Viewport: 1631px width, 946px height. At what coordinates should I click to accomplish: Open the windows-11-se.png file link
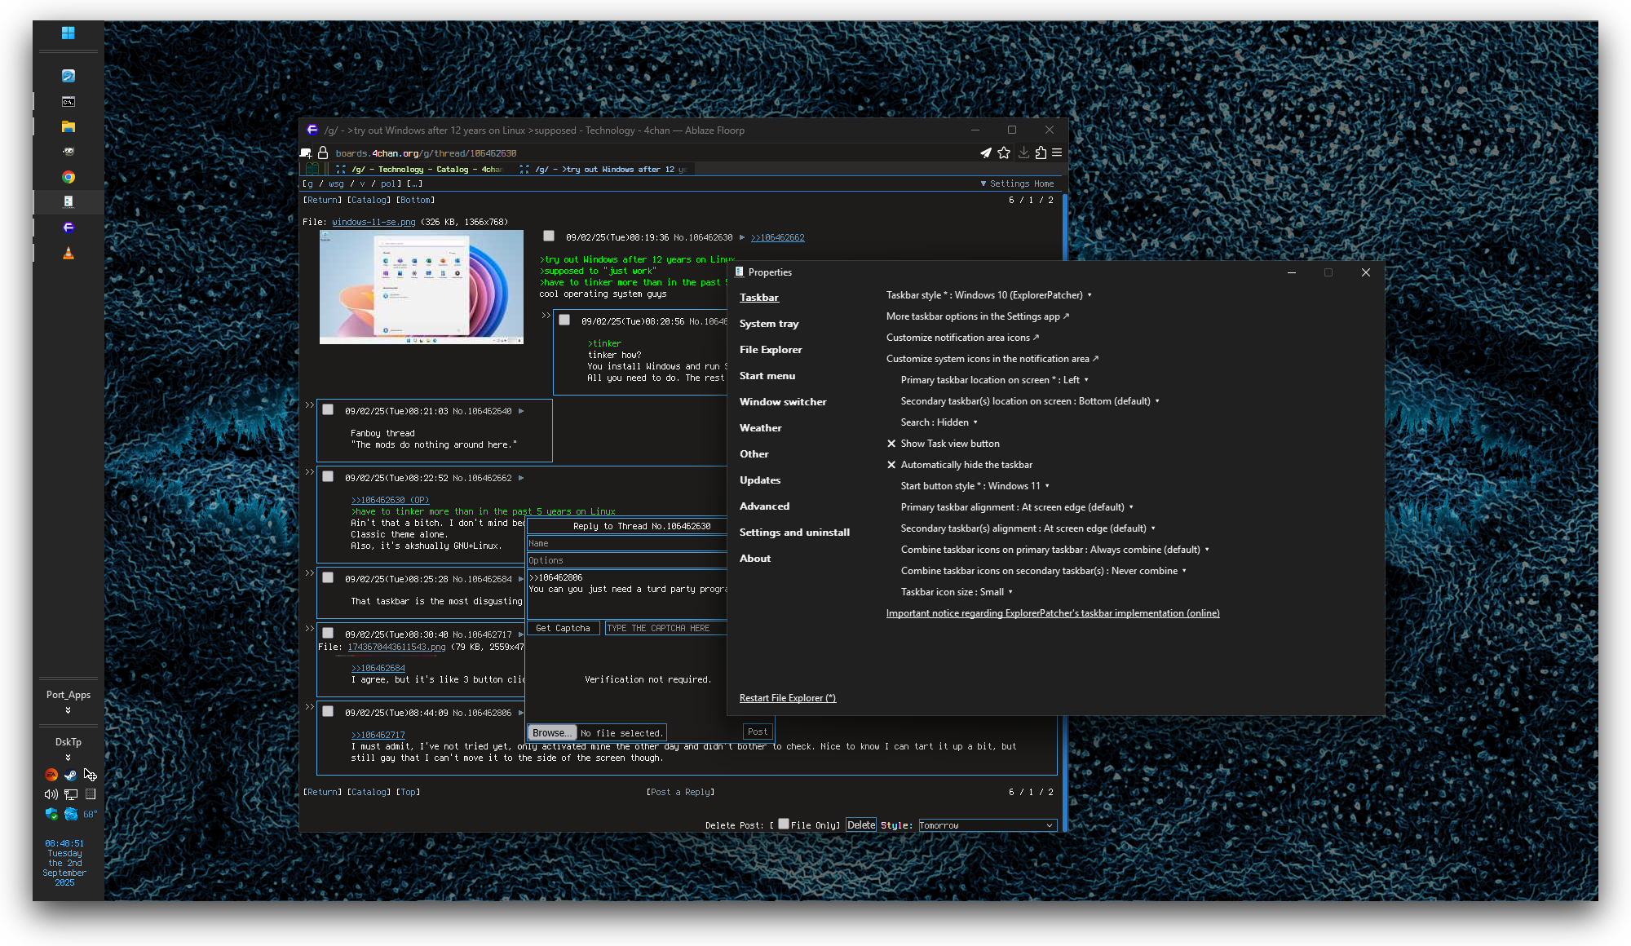pyautogui.click(x=373, y=222)
